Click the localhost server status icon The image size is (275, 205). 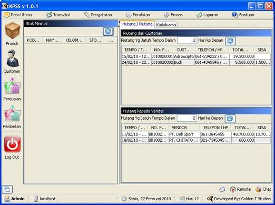point(36,199)
